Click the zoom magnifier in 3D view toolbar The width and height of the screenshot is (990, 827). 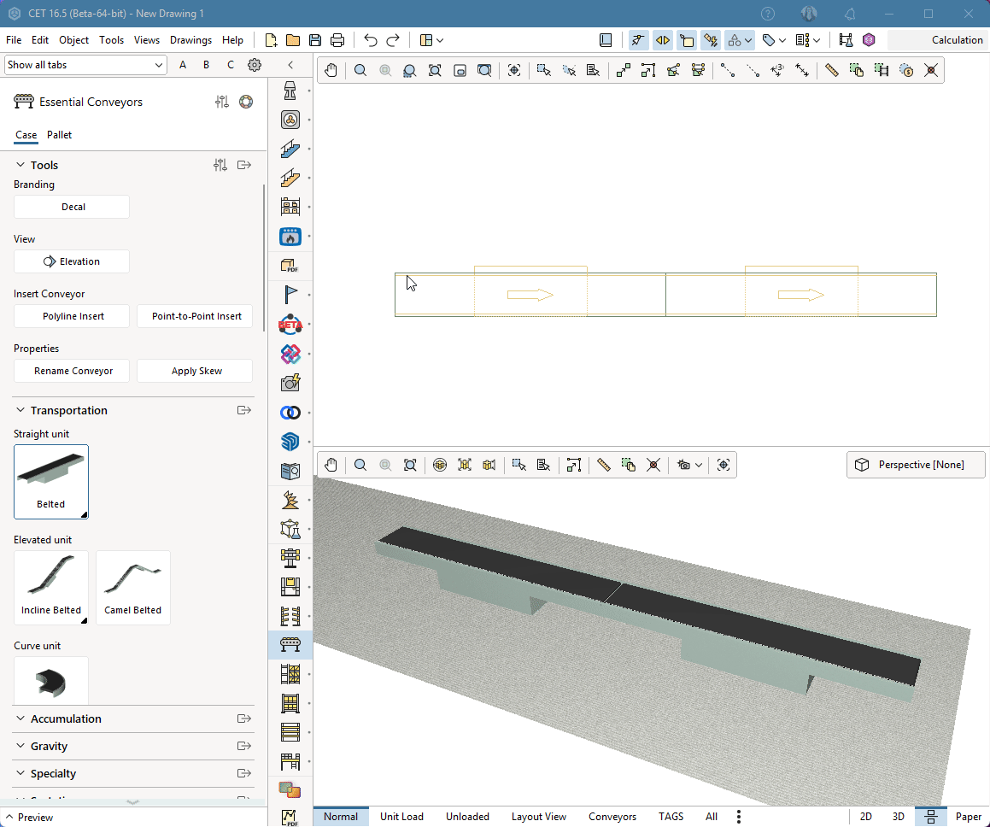(360, 465)
